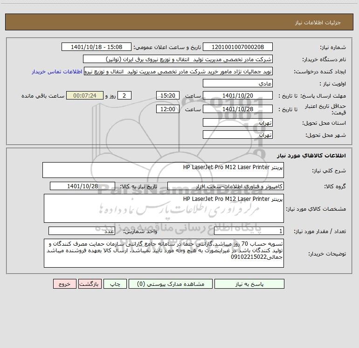The width and height of the screenshot is (359, 348).
Task: Click the تاریخ نیاز به کالا label
Action: (138, 186)
